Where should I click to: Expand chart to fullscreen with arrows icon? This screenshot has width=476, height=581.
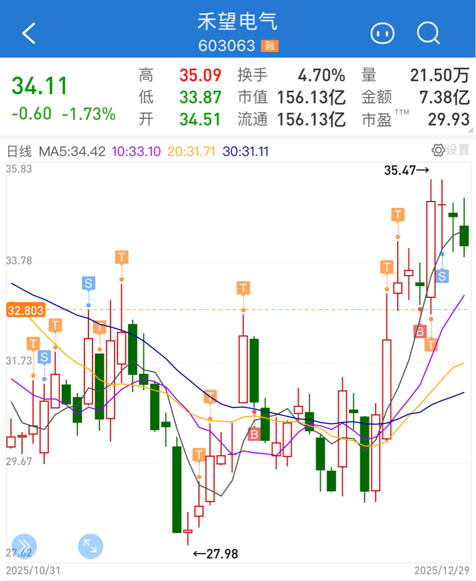point(90,546)
